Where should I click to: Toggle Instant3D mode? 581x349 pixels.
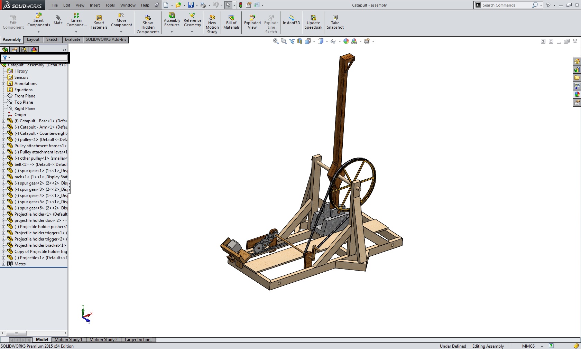click(x=291, y=20)
